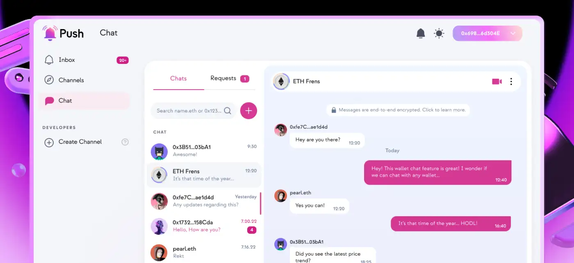Viewport: 574px width, 263px height.
Task: Focus the Search name.eth input field
Action: [194, 111]
